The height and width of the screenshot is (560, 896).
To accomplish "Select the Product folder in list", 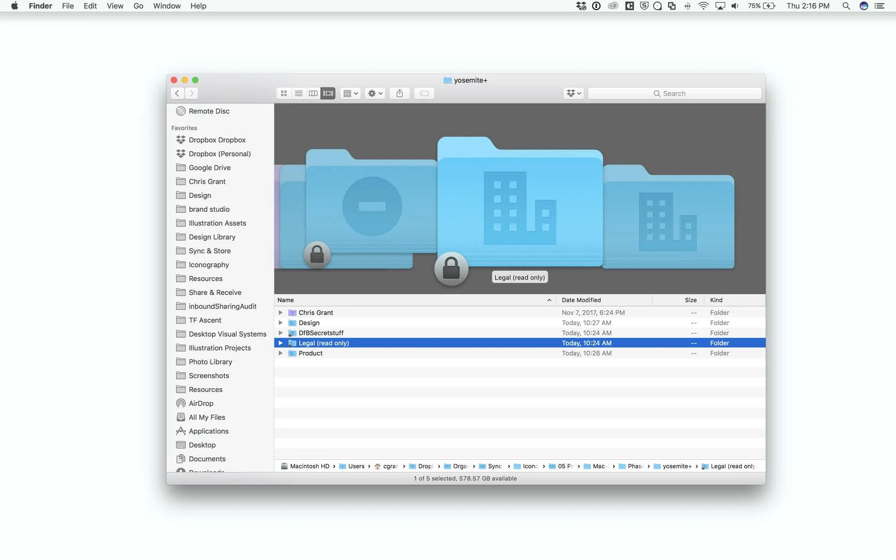I will (520, 353).
